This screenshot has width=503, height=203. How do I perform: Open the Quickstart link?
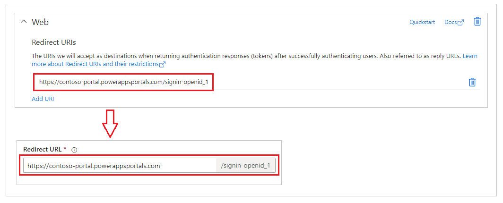pos(422,22)
